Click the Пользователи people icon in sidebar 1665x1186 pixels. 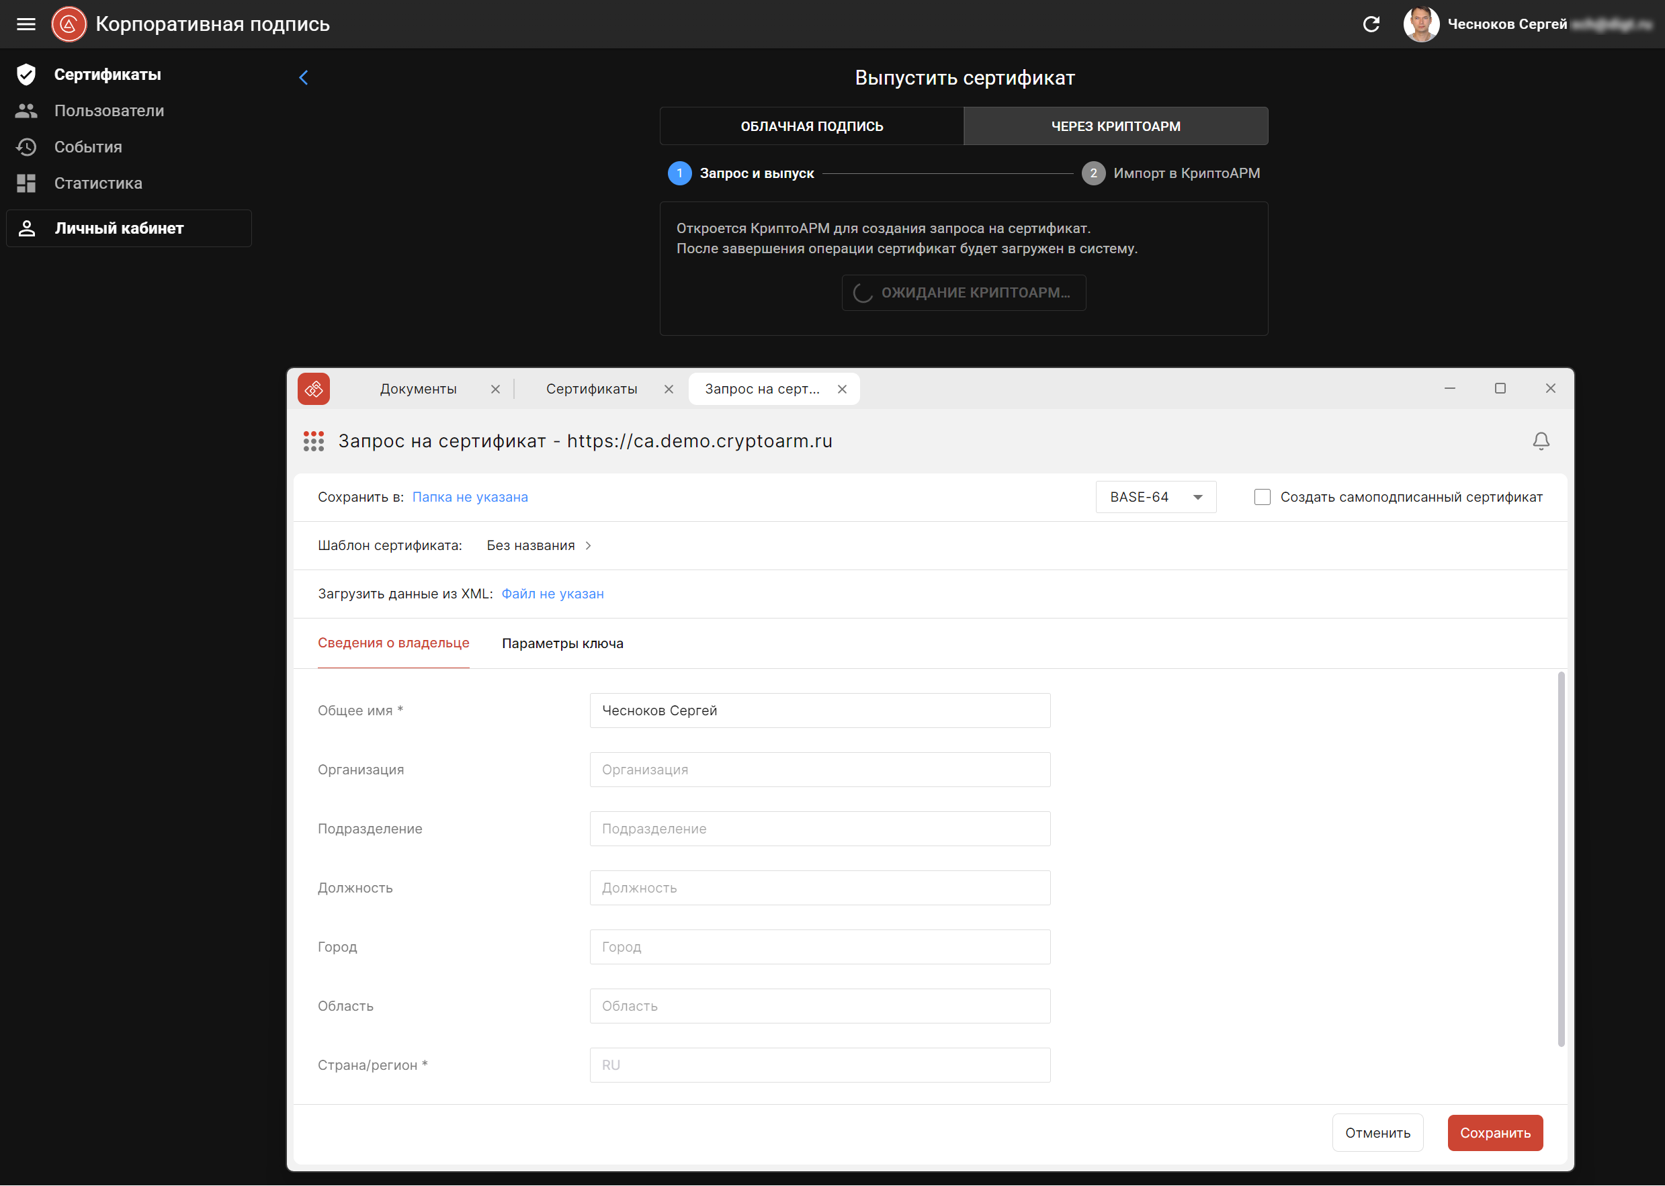pos(26,111)
